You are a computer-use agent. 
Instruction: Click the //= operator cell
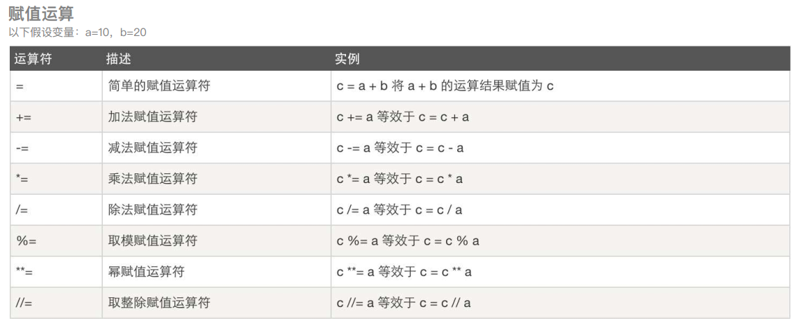point(24,303)
